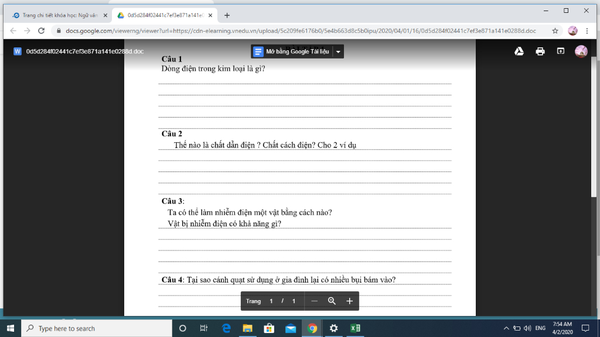Screen dimensions: 600x337
Task: Print the document
Action: (540, 51)
